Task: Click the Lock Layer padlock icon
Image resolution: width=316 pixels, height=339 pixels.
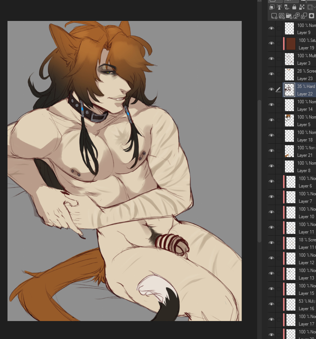Action: (295, 7)
